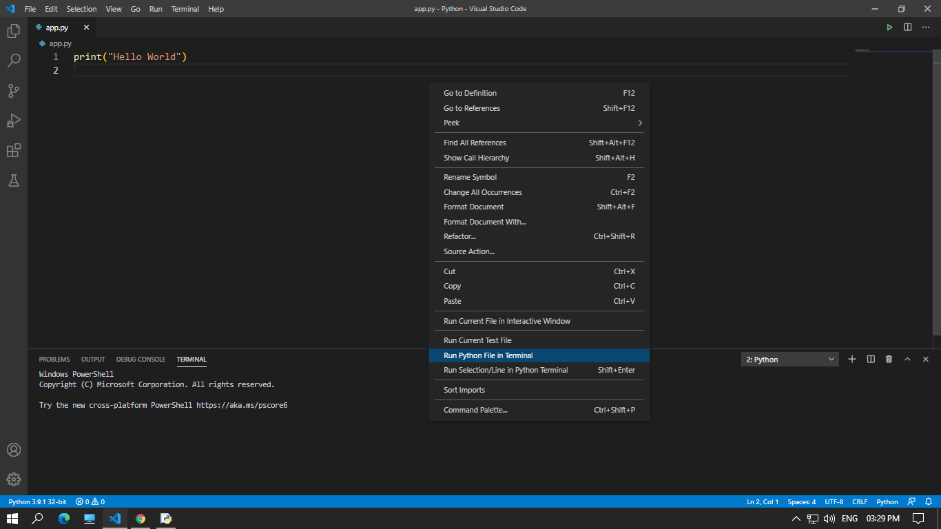The height and width of the screenshot is (529, 941).
Task: Kill the terminal using the trash icon
Action: (x=889, y=359)
